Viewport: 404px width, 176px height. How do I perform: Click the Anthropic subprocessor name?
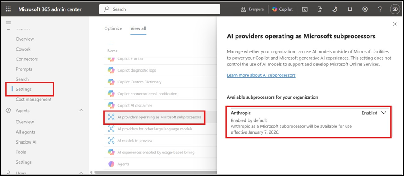[x=241, y=113]
